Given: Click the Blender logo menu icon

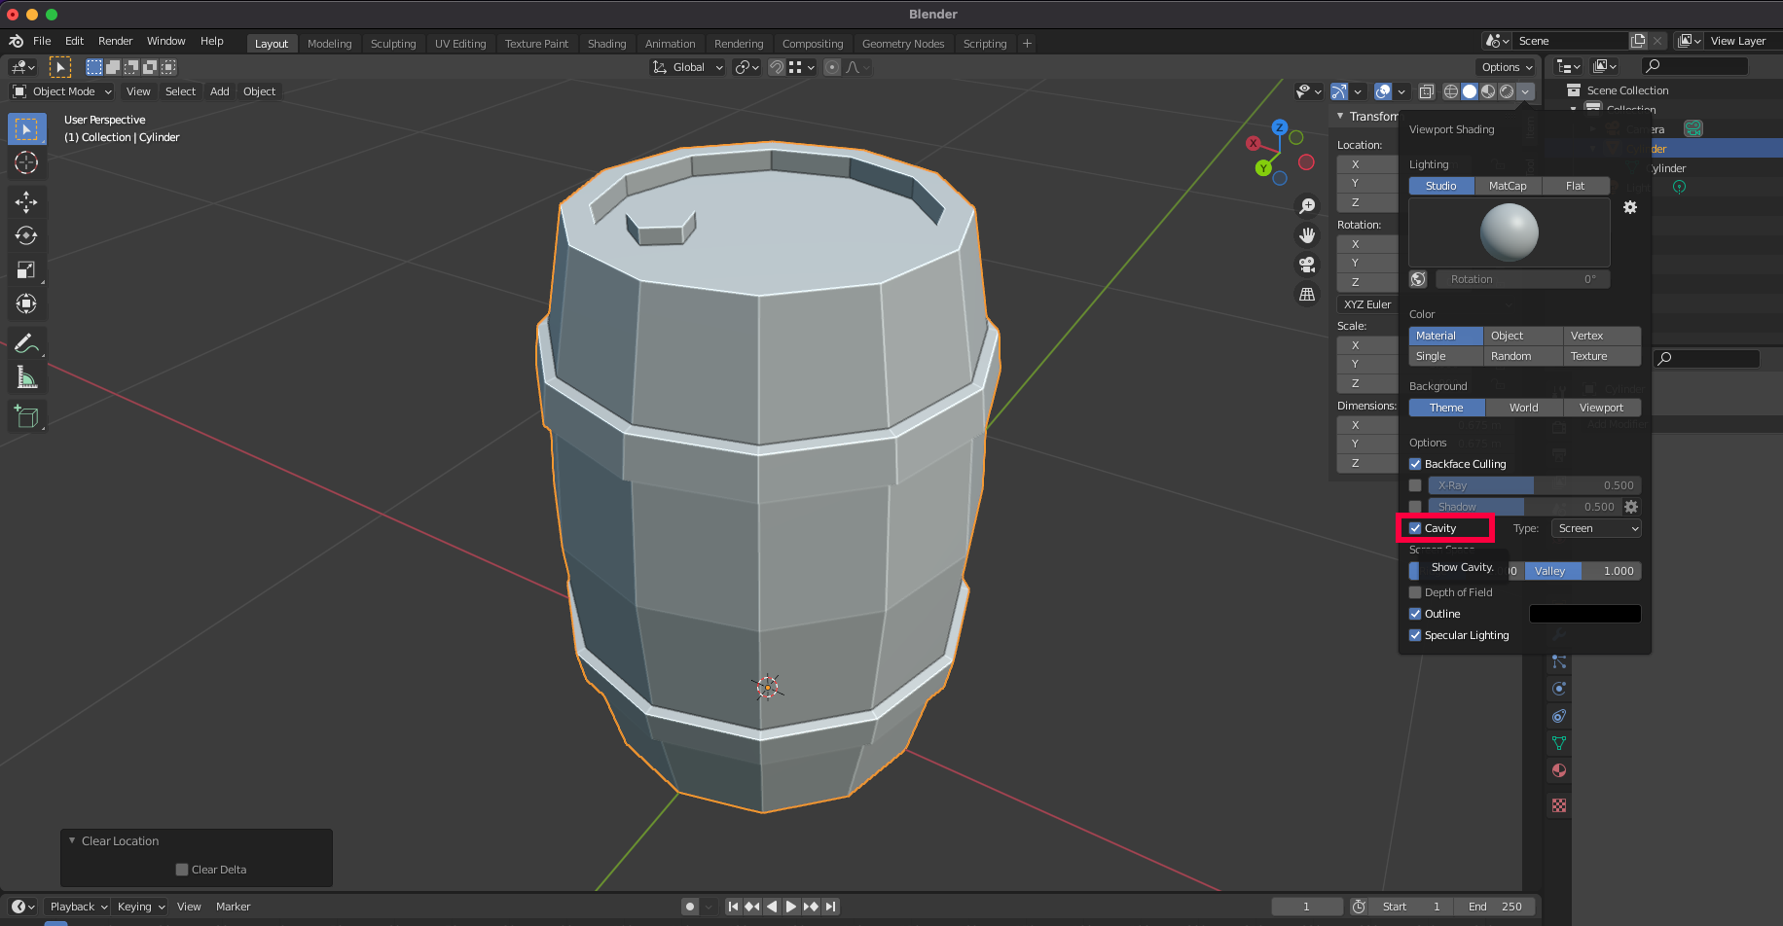Looking at the screenshot, I should (17, 41).
